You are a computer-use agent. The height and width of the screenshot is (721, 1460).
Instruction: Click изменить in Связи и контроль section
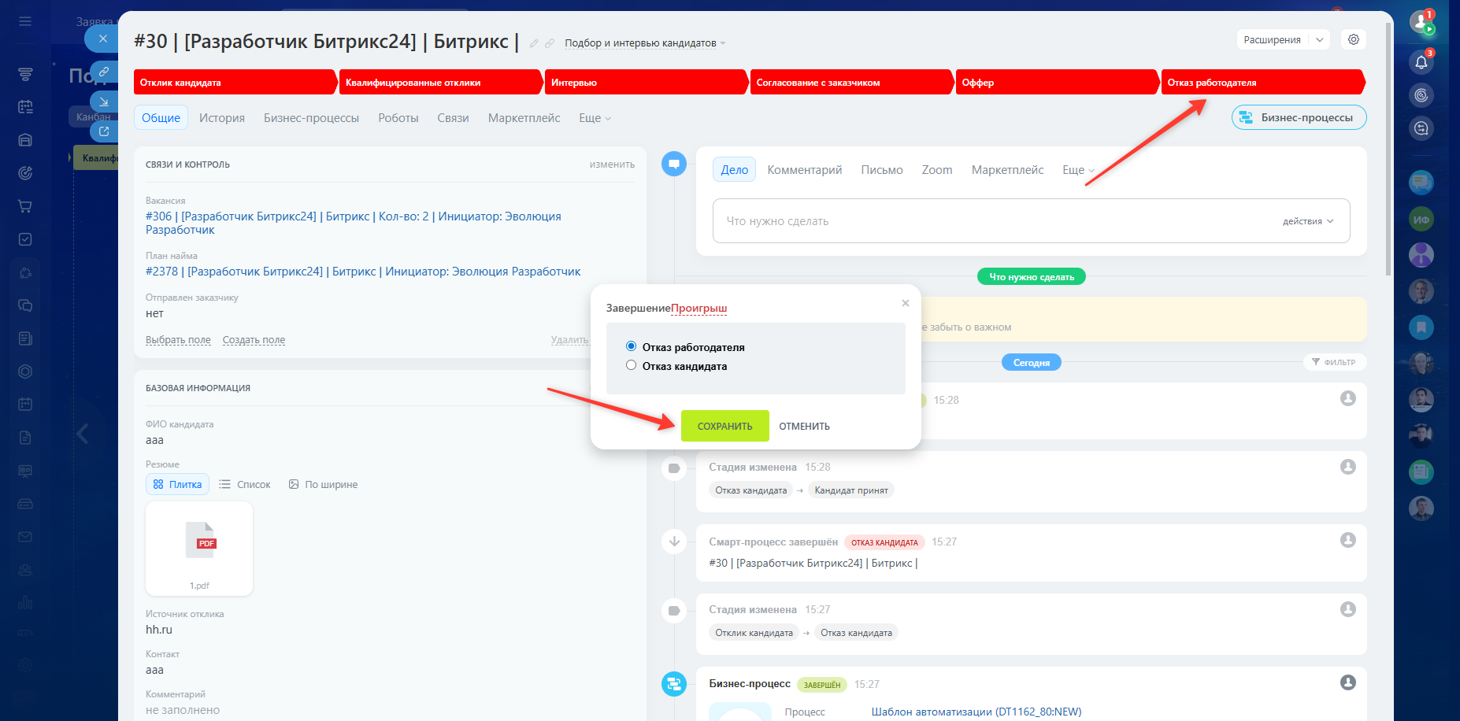tap(612, 165)
